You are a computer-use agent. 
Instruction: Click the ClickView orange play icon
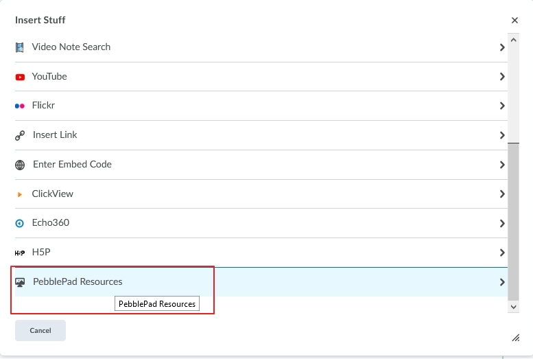20,194
